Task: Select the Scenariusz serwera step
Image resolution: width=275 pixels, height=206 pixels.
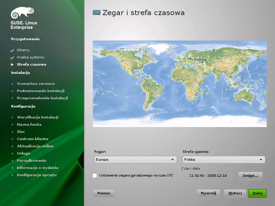Action: point(36,84)
